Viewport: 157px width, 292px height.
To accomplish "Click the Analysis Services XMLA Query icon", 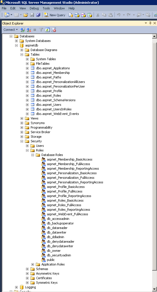I will [x=90, y=15].
